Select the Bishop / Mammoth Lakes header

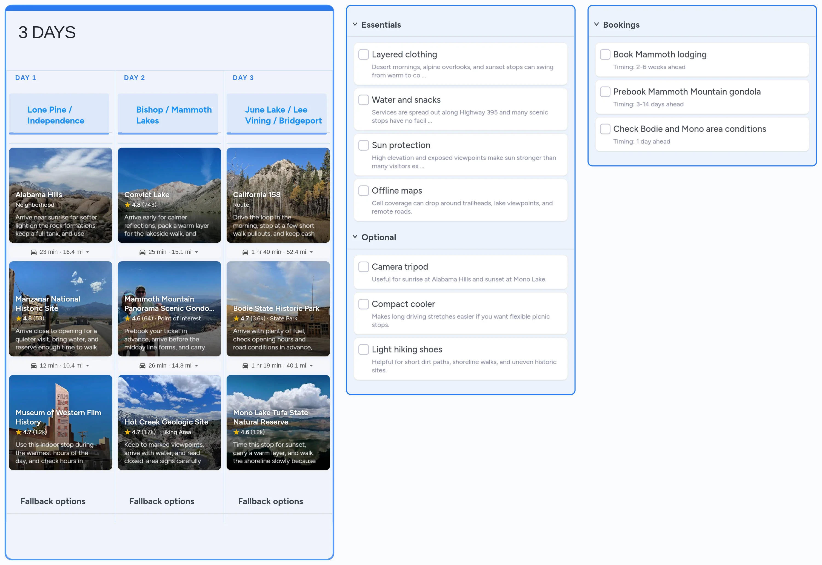coord(168,115)
